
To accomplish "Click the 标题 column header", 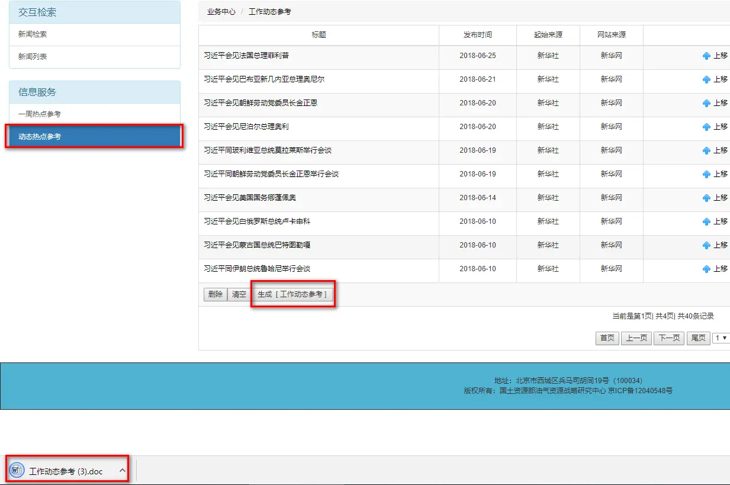I will point(319,35).
